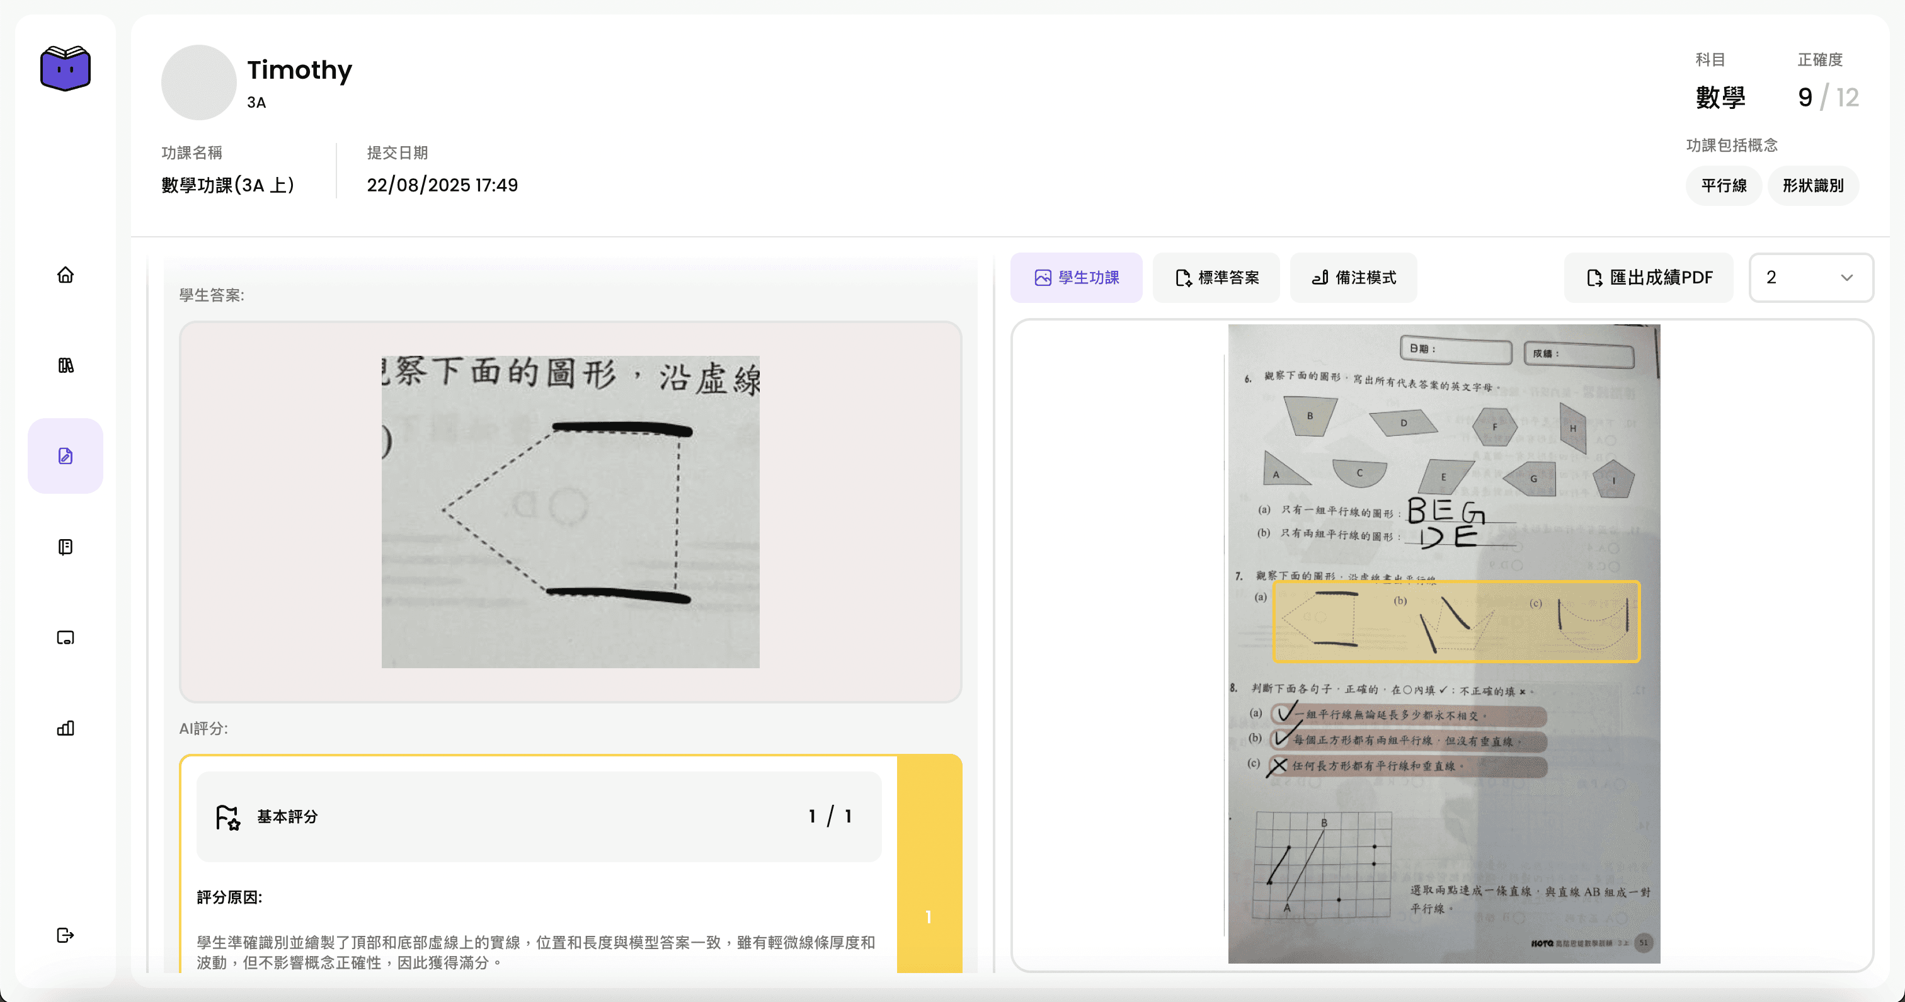Open the bar chart statistics sidebar icon
Screen dimensions: 1905x1002
click(x=65, y=729)
